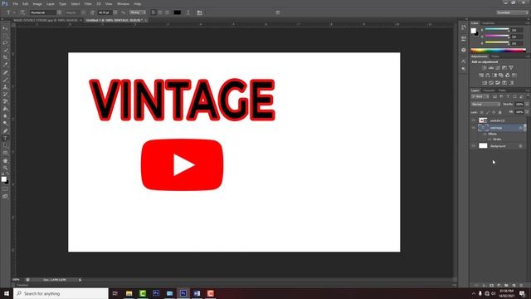Switch to the Channels tab
Screen dimensions: 531x299
point(489,91)
